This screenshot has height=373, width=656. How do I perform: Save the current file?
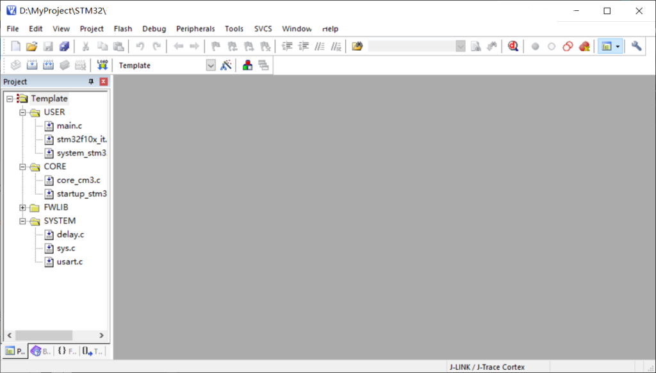click(x=48, y=46)
